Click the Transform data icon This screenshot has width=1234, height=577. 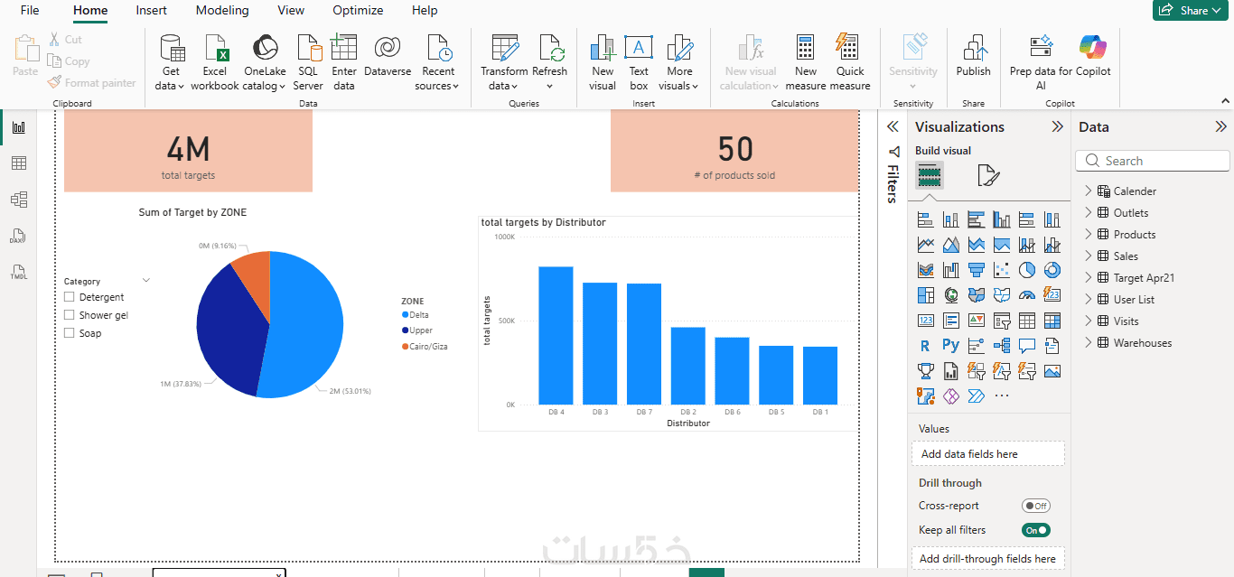504,48
